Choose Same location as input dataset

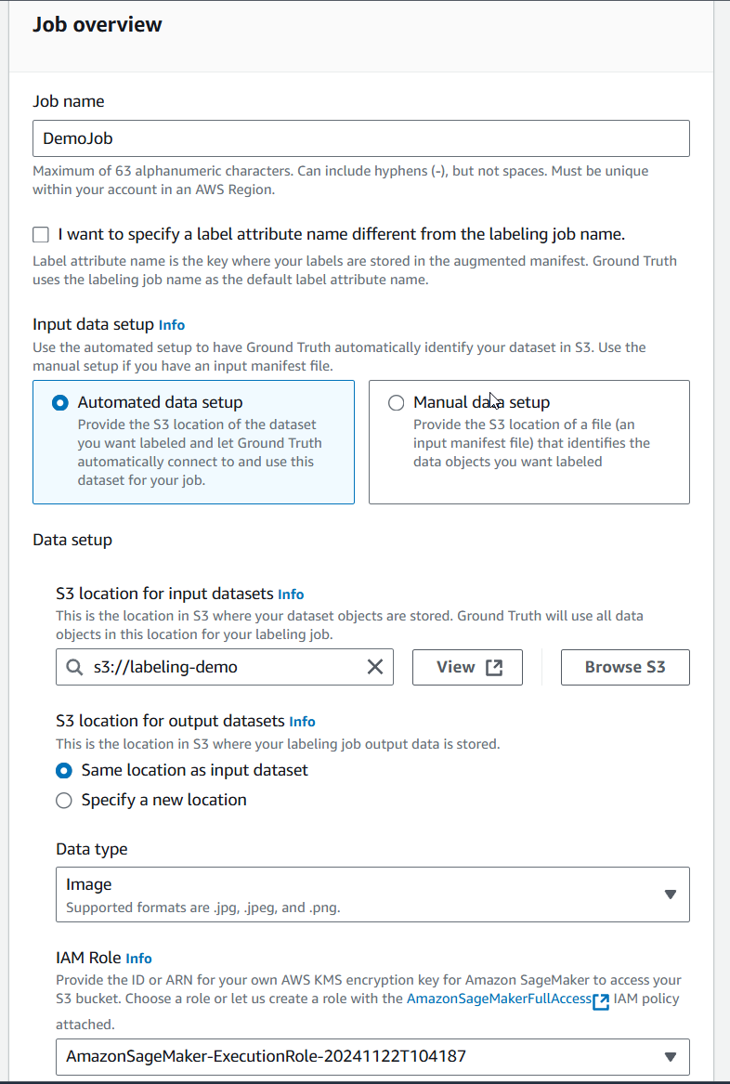pos(63,770)
